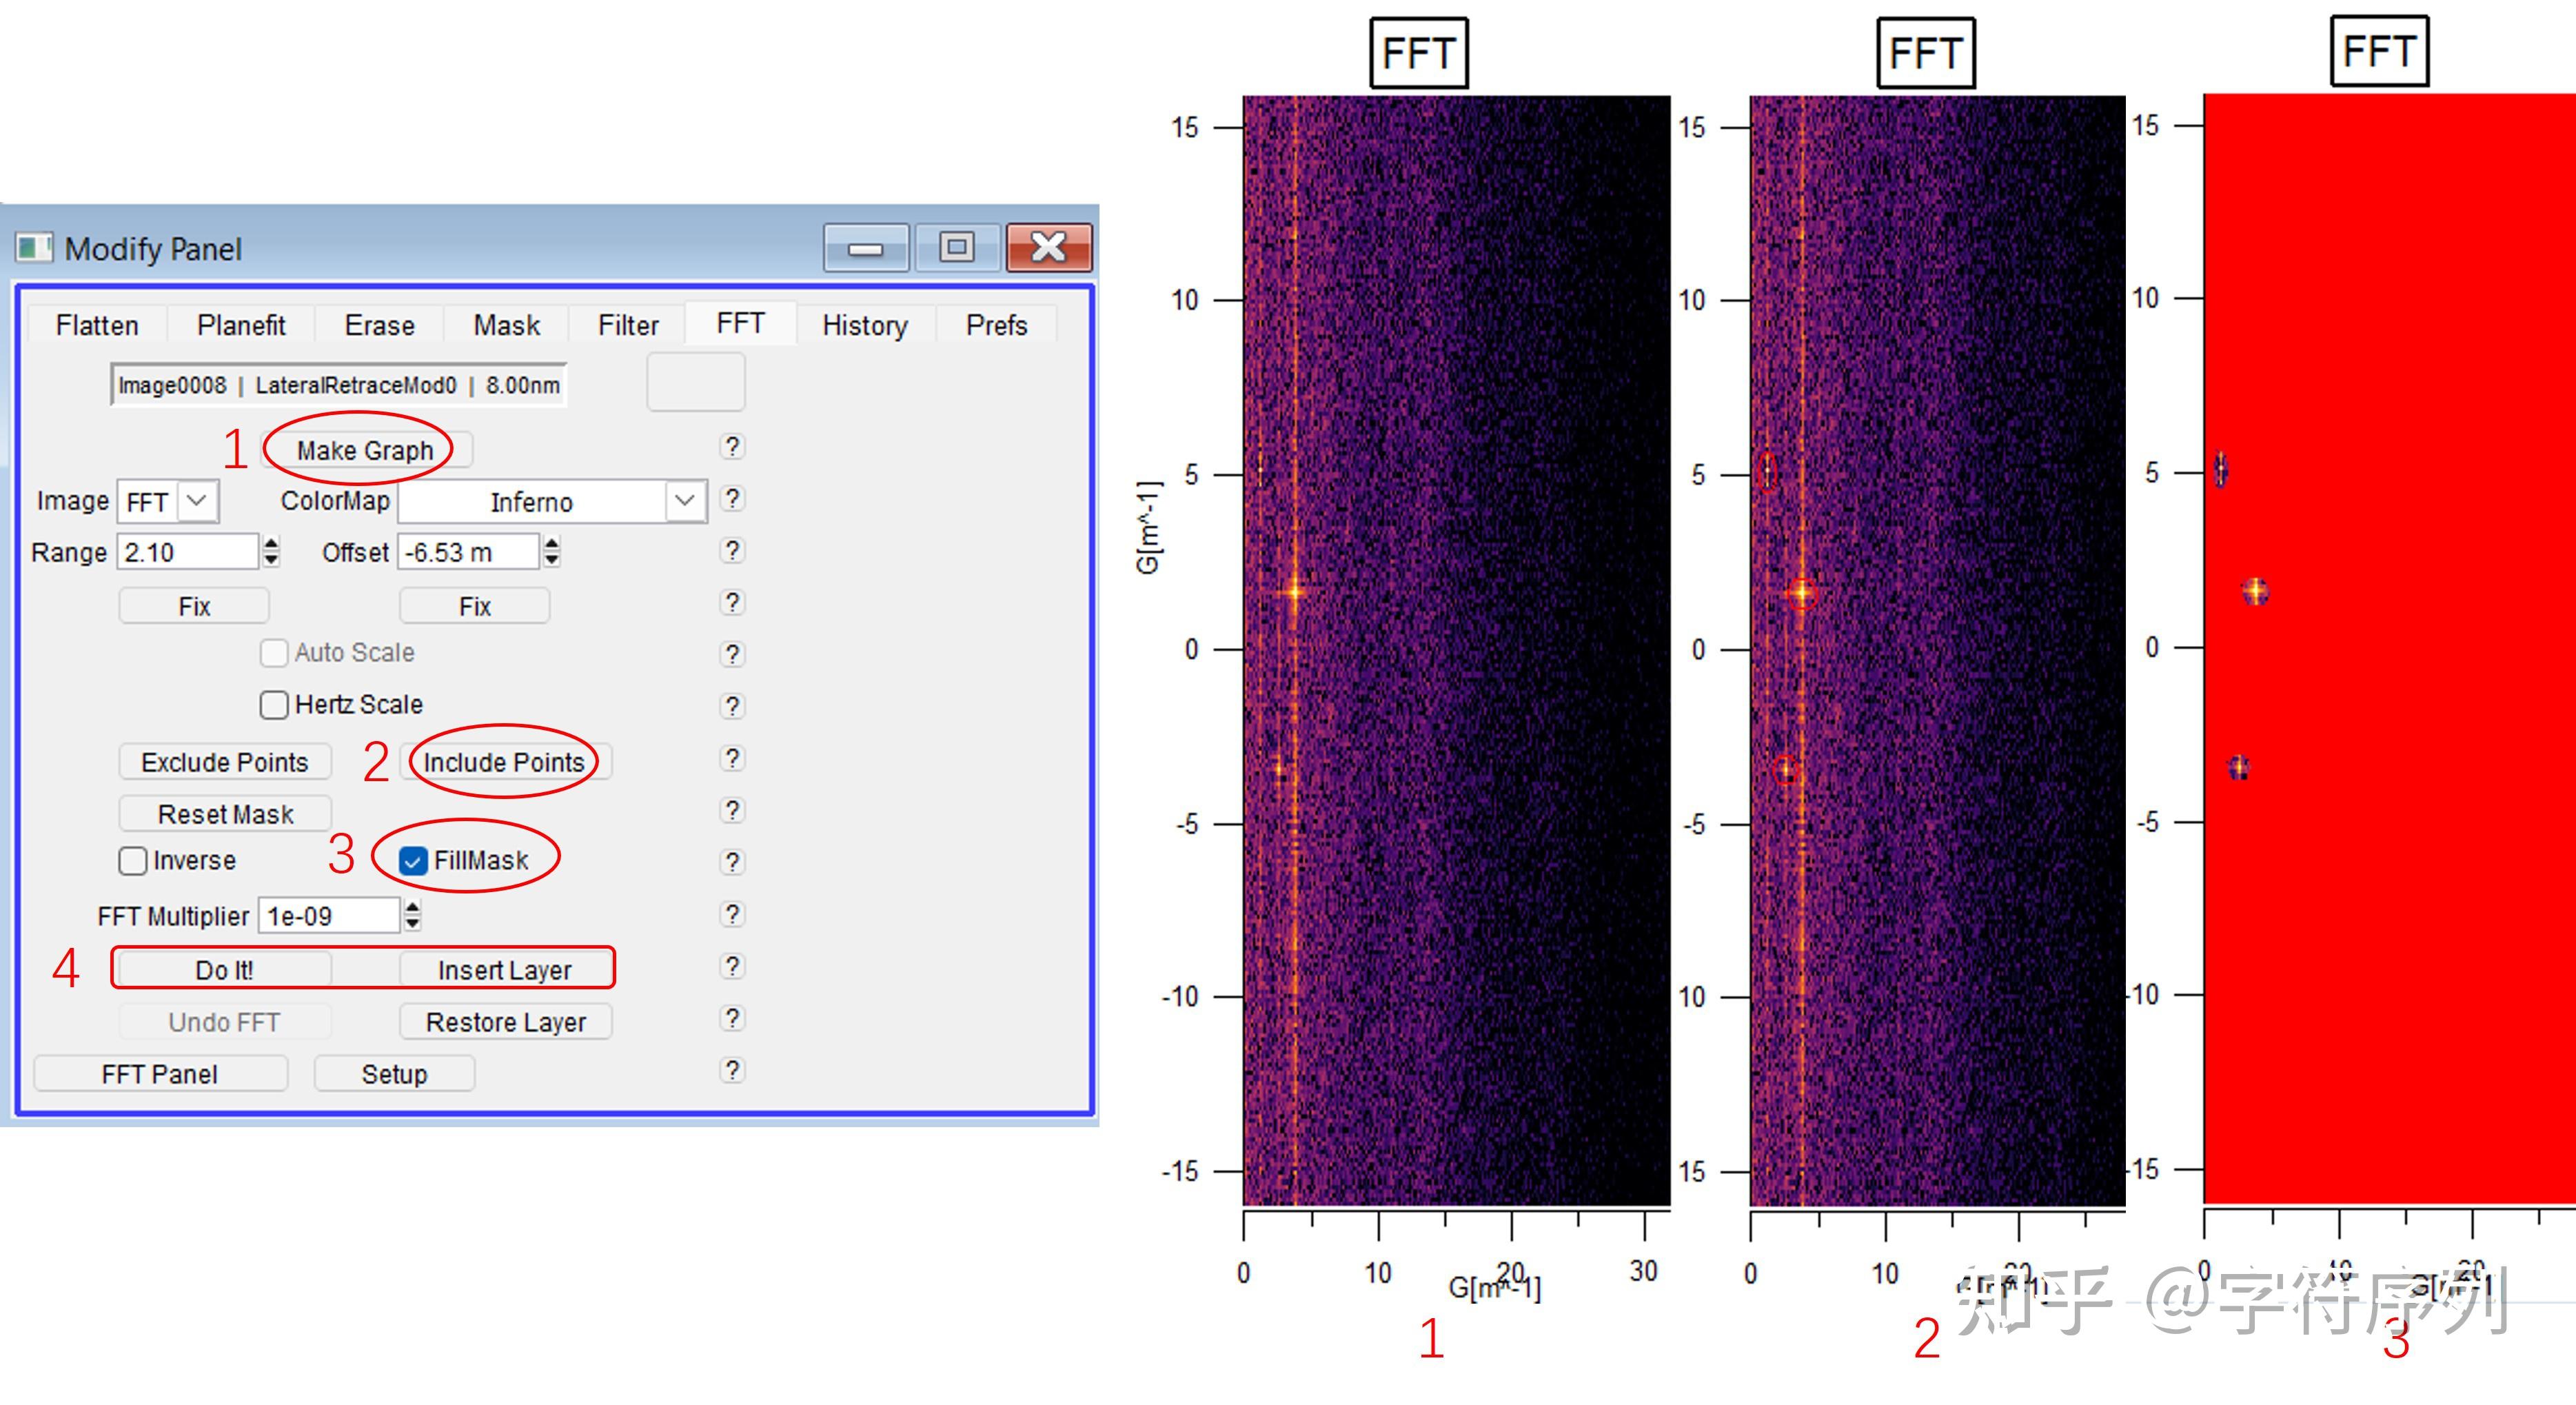Viewport: 2576px width, 1405px height.
Task: Toggle the Hertz Scale checkbox
Action: tap(274, 705)
